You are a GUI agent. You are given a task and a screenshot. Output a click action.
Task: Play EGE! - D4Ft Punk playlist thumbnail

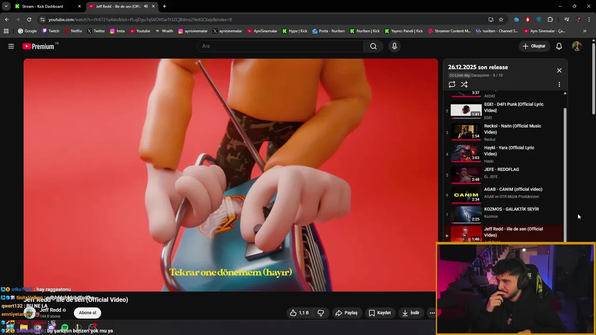pos(466,111)
